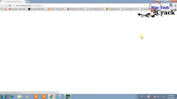Switch to Google Chrome taskbar icon
177x99 pixels.
(x=52, y=97)
